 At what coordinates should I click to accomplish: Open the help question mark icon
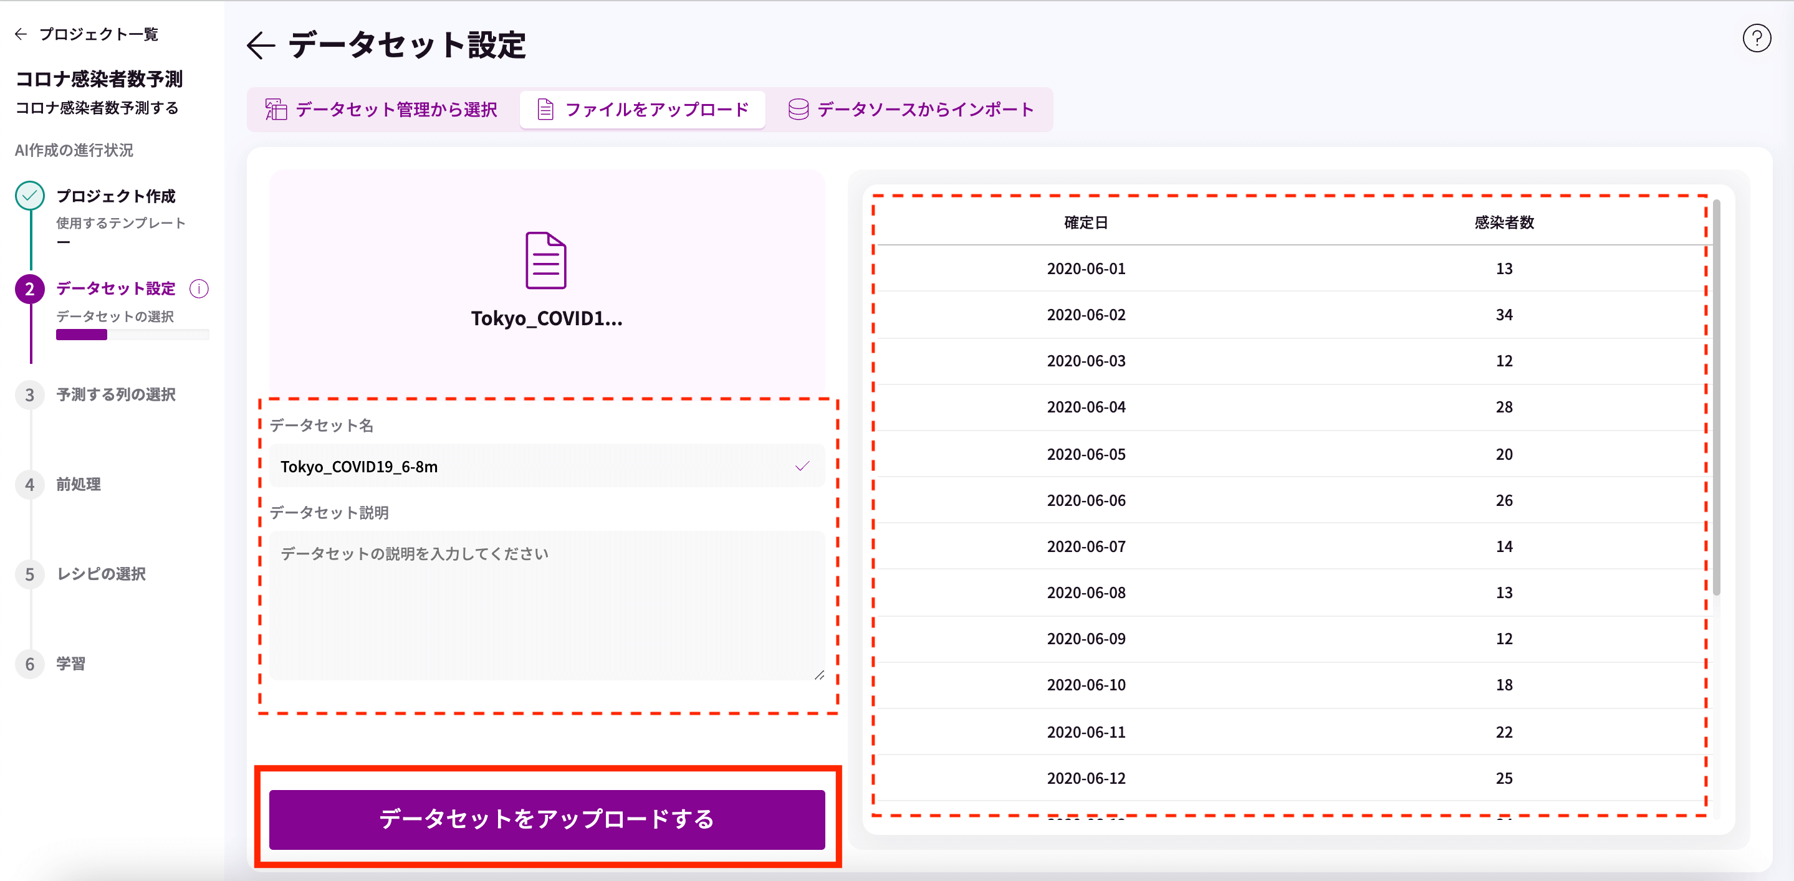1757,38
